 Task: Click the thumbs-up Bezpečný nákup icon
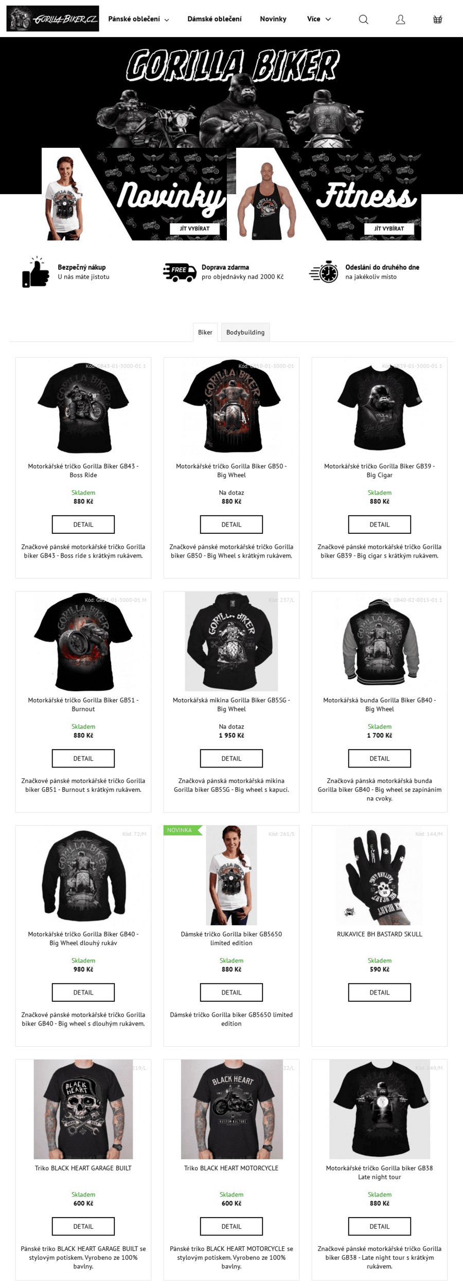tap(35, 272)
